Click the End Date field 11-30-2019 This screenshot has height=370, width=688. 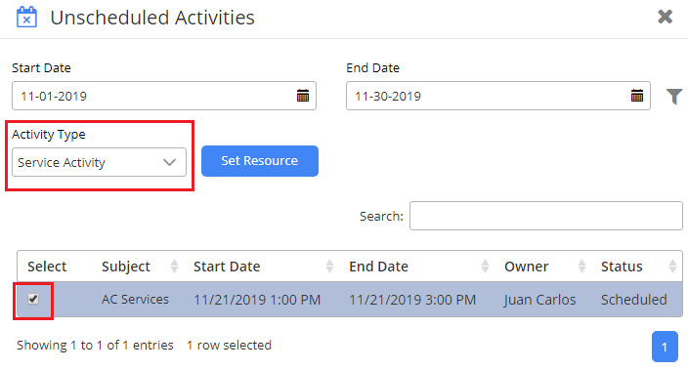(x=498, y=96)
